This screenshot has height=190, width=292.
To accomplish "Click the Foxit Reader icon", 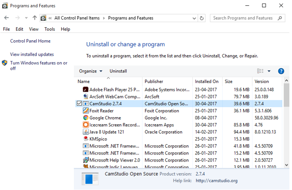I will 85,111.
